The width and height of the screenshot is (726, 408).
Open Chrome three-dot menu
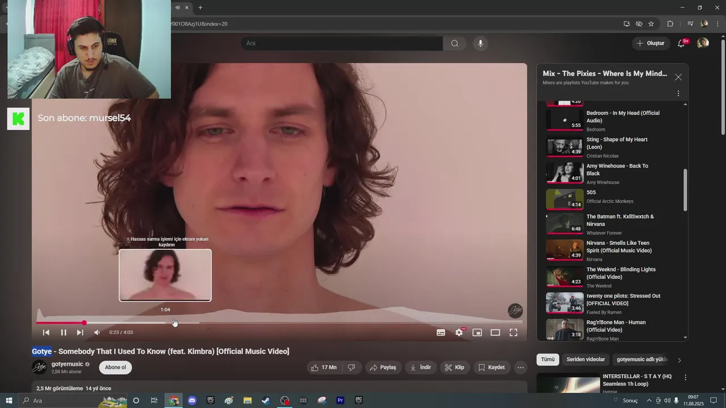click(x=717, y=24)
